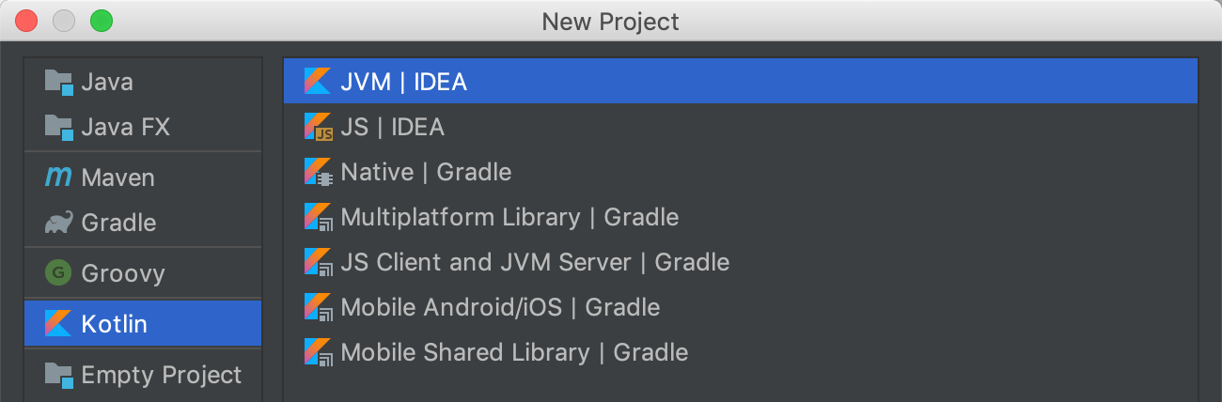Click the Maven 'm' icon
The width and height of the screenshot is (1222, 402).
pyautogui.click(x=58, y=177)
